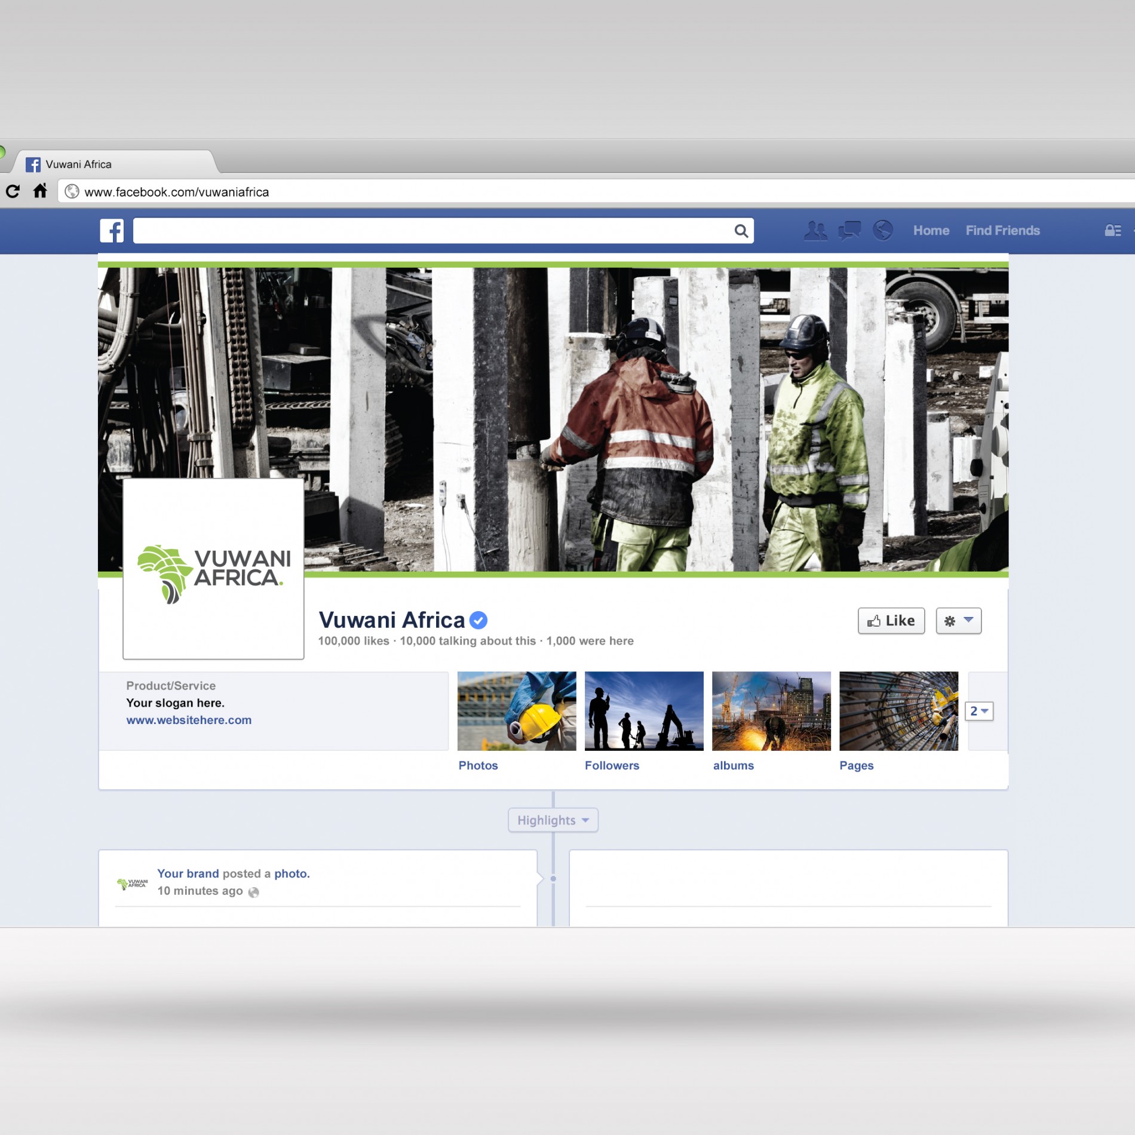Open the gear settings dropdown next to Like
Viewport: 1135px width, 1135px height.
tap(958, 621)
